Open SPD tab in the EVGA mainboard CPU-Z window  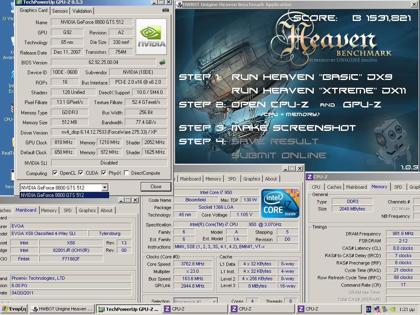[68, 210]
